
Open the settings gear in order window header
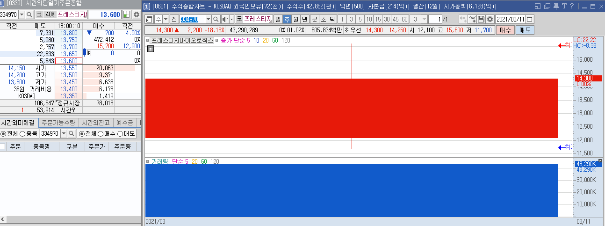pos(136,15)
